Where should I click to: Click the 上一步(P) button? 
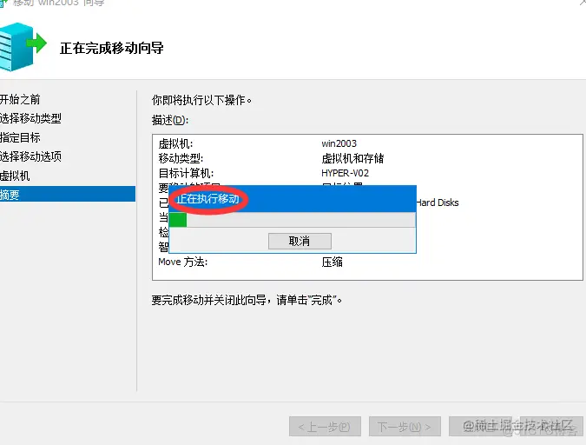pyautogui.click(x=325, y=427)
